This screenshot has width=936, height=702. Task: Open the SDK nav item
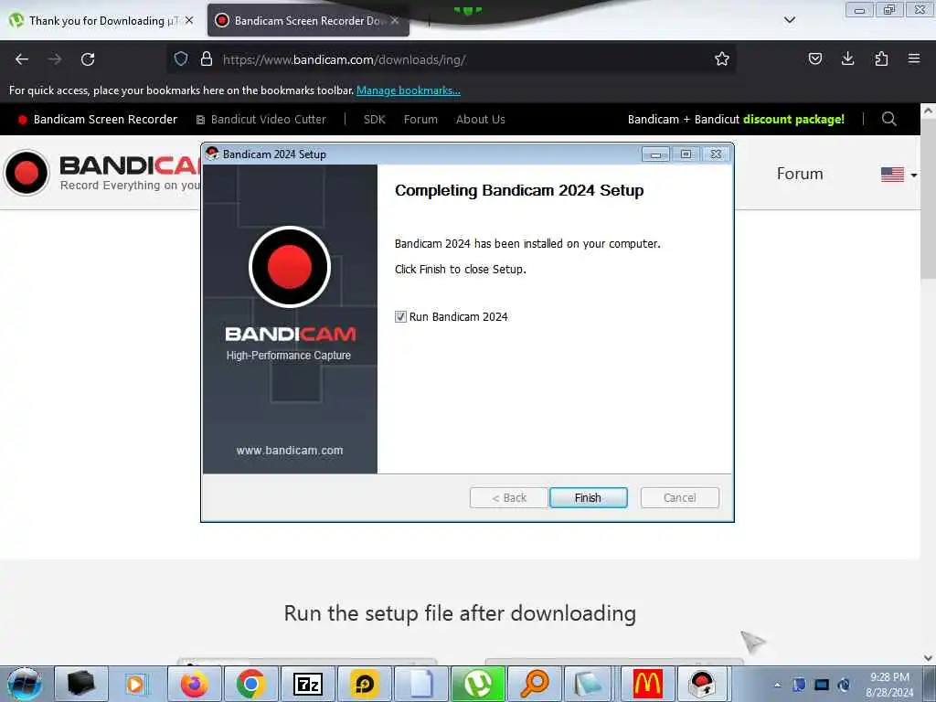coord(374,120)
